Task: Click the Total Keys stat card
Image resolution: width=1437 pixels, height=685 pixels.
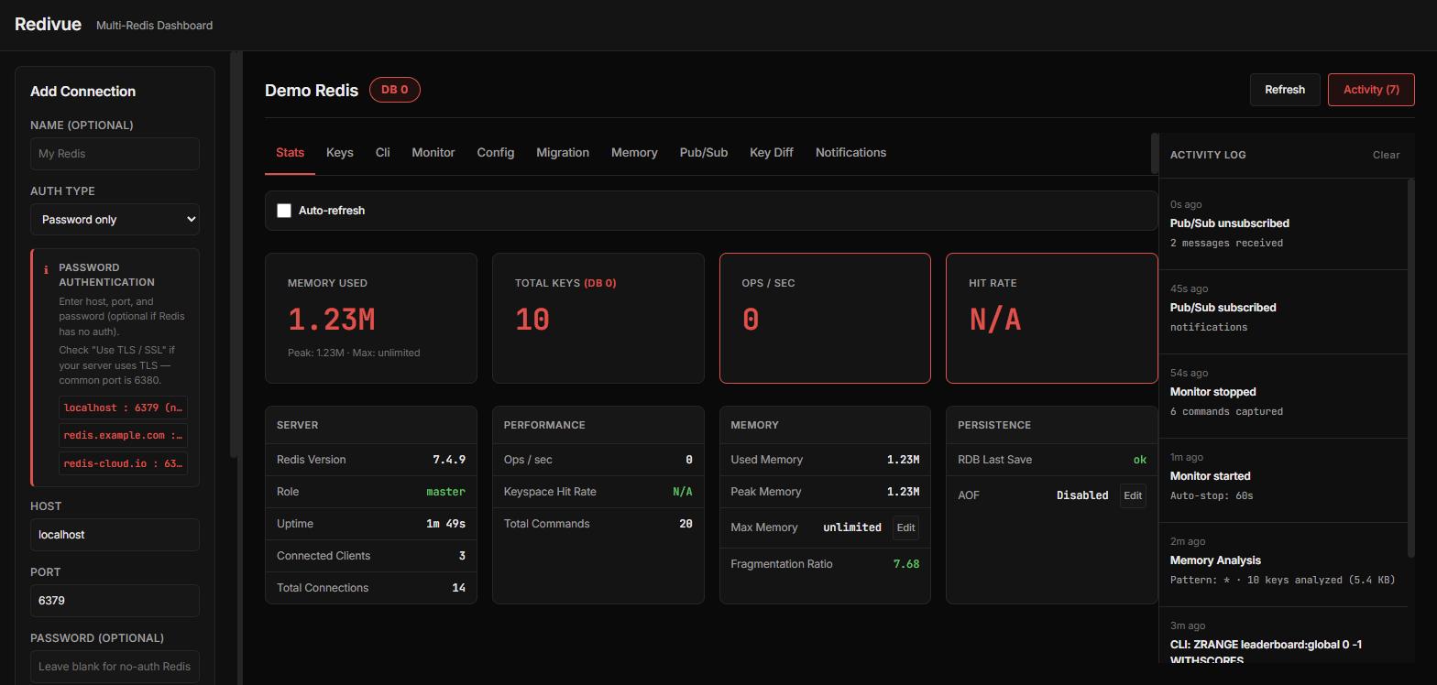Action: click(598, 318)
